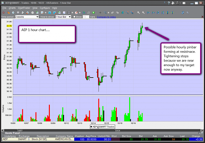Click the grey volume bars icon
Image resolution: width=205 pixels, height=143 pixels.
[89, 13]
